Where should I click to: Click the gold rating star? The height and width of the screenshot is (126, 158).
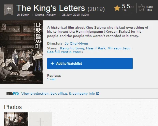point(117,8)
